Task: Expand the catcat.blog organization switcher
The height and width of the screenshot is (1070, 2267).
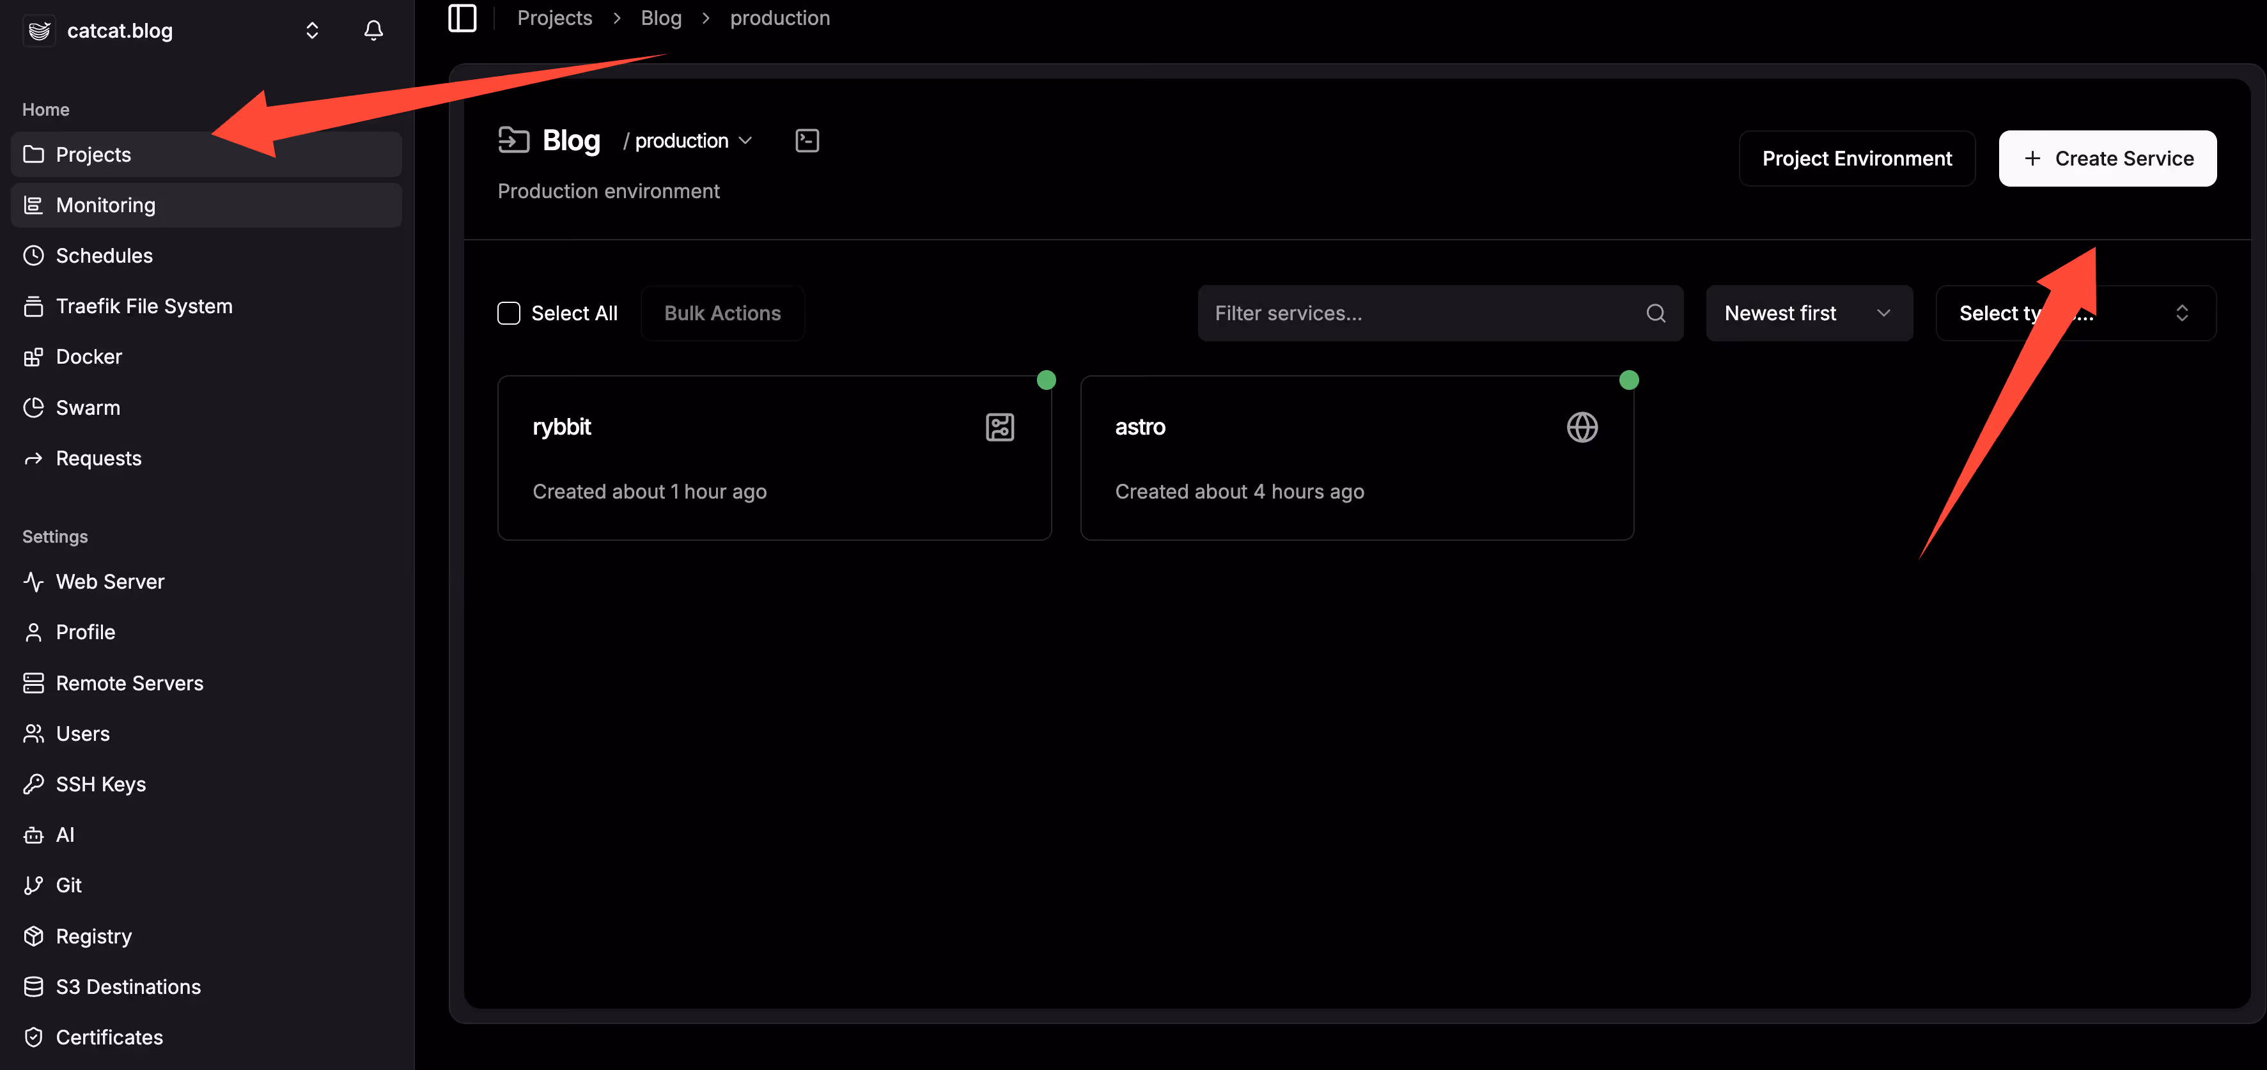Action: pyautogui.click(x=311, y=31)
